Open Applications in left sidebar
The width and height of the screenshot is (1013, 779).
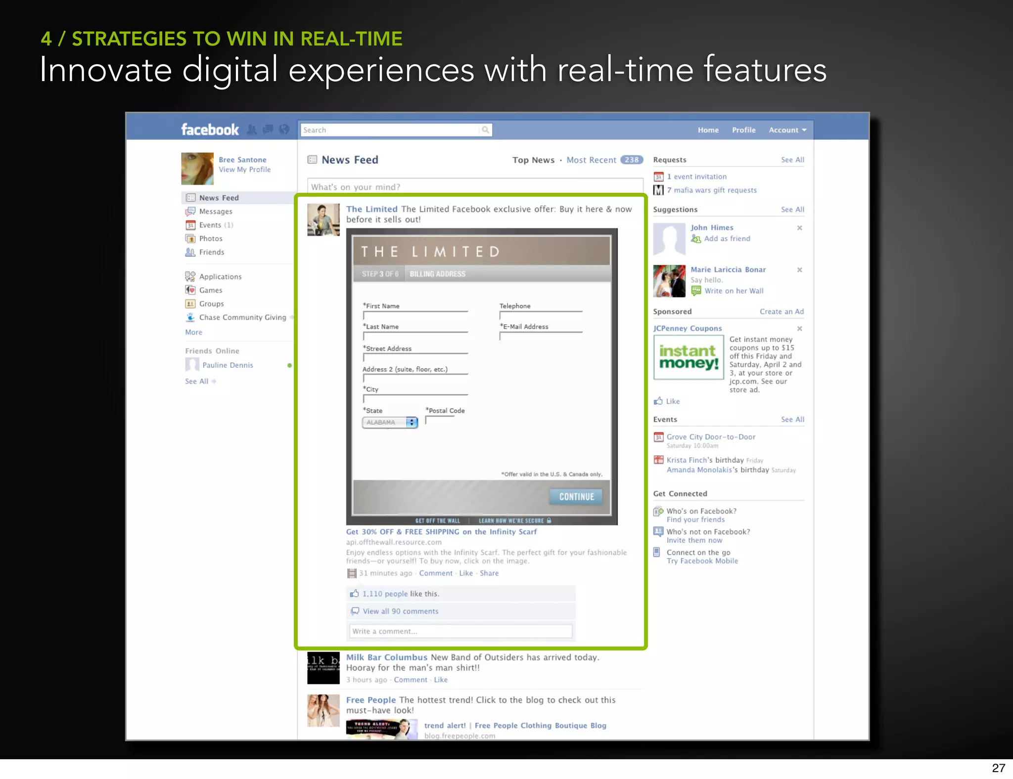(220, 277)
